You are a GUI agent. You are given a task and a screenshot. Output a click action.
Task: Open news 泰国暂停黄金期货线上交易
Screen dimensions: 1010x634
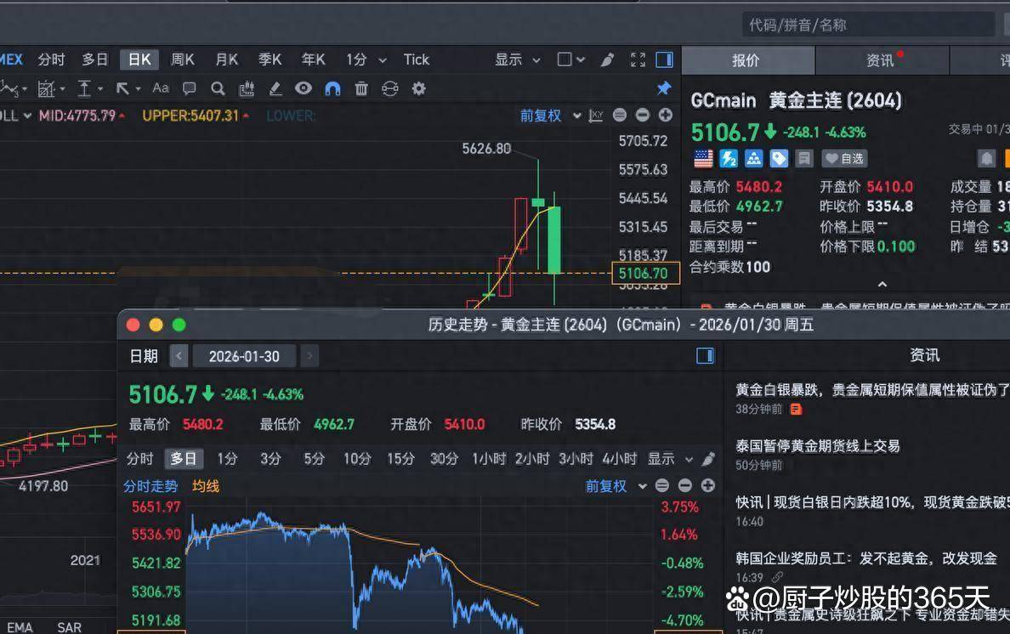point(818,445)
